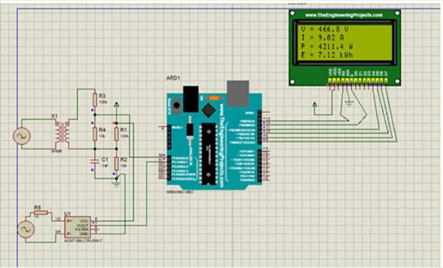Select the AC source connected to R5
The width and height of the screenshot is (443, 268).
(x=26, y=230)
